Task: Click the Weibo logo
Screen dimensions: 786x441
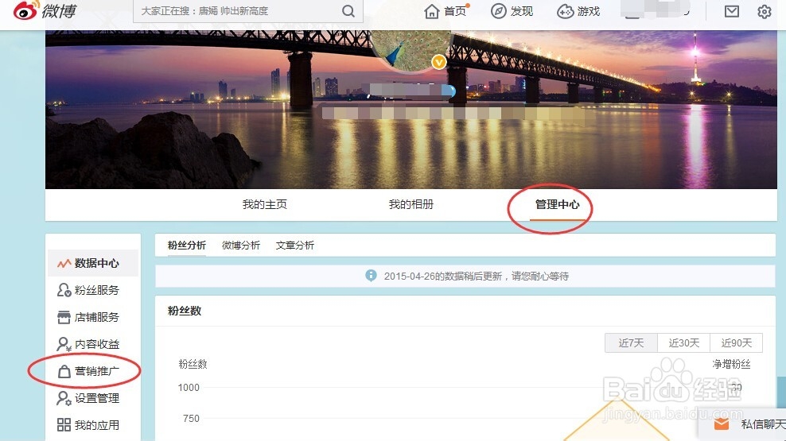Action: coord(44,10)
